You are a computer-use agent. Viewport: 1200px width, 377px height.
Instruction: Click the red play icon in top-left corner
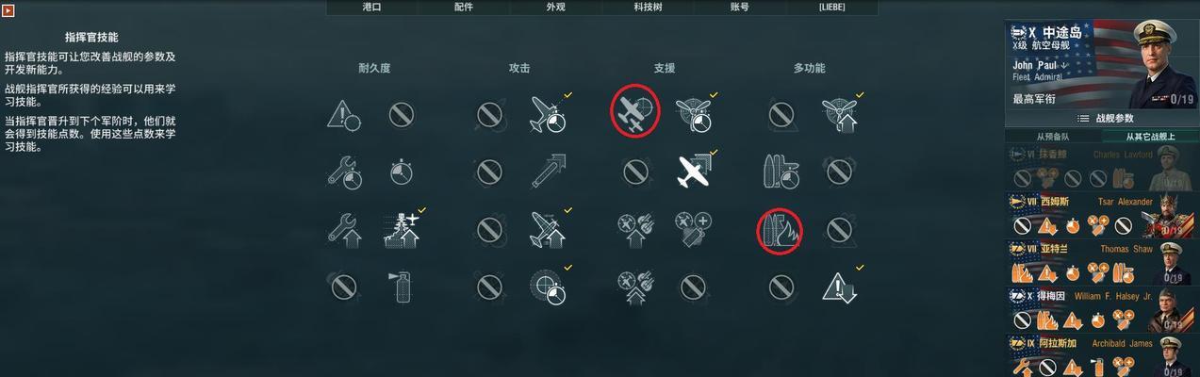[x=8, y=11]
